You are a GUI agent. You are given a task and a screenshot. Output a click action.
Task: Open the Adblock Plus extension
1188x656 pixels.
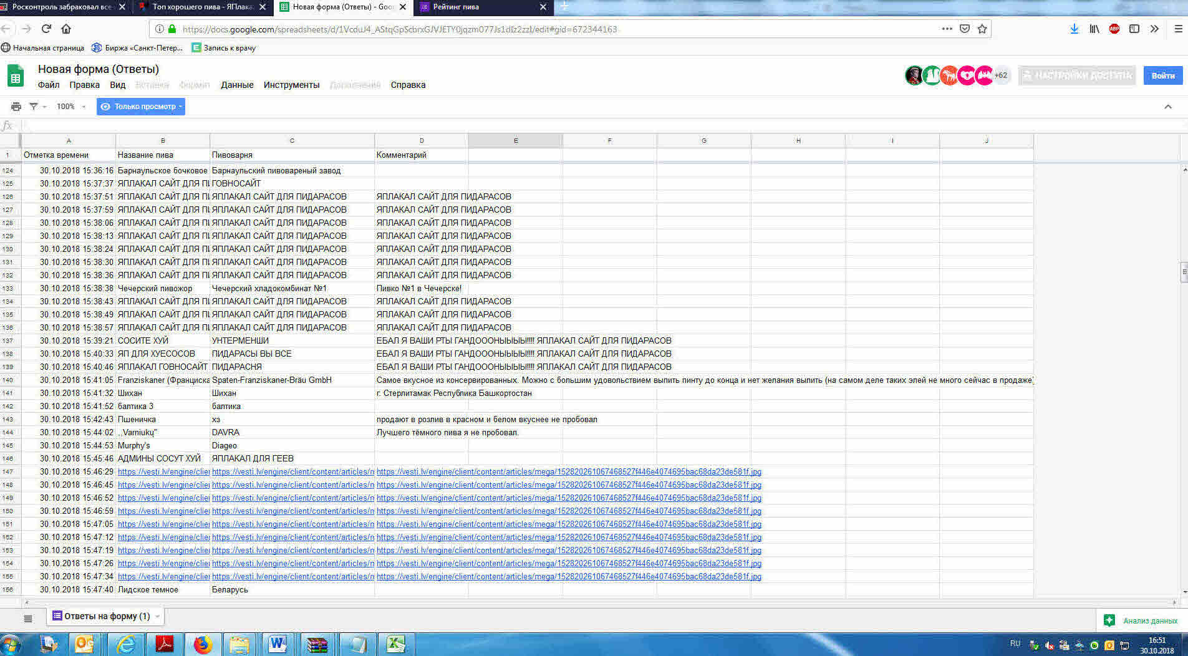coord(1114,29)
